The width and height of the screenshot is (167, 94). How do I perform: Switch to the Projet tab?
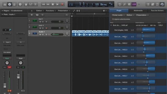(x=119, y=10)
